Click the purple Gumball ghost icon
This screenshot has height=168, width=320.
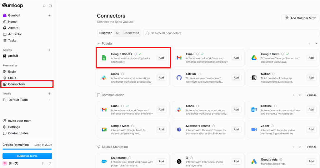pyautogui.click(x=5, y=15)
